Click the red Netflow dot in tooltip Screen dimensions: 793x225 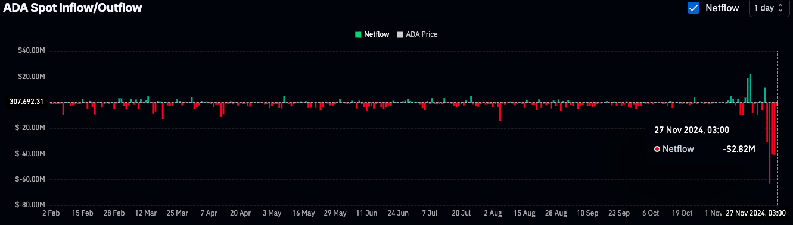pos(657,149)
